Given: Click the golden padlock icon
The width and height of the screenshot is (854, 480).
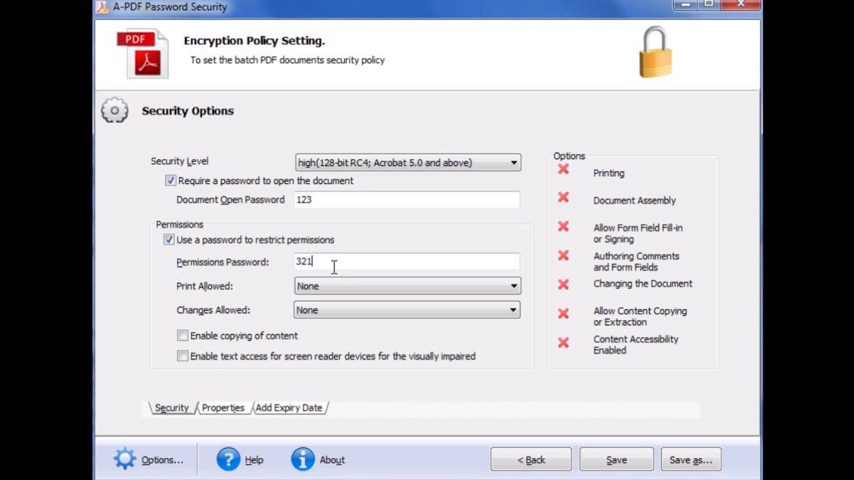Looking at the screenshot, I should (x=656, y=52).
